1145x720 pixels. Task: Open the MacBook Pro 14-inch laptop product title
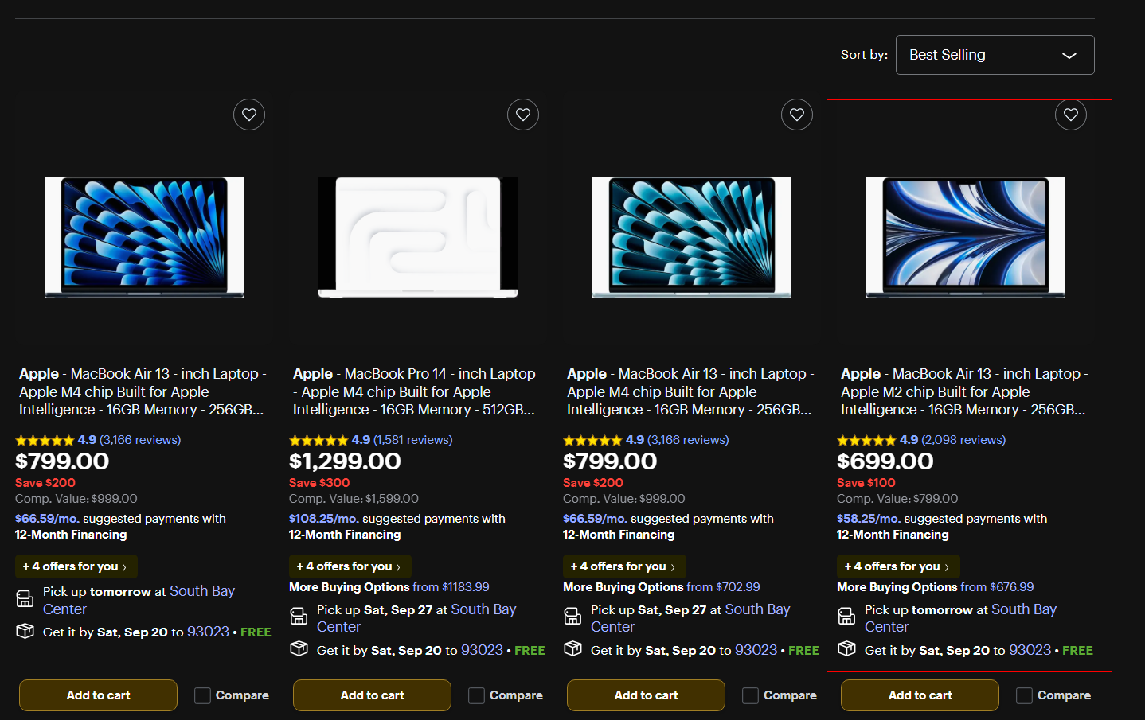(x=414, y=391)
